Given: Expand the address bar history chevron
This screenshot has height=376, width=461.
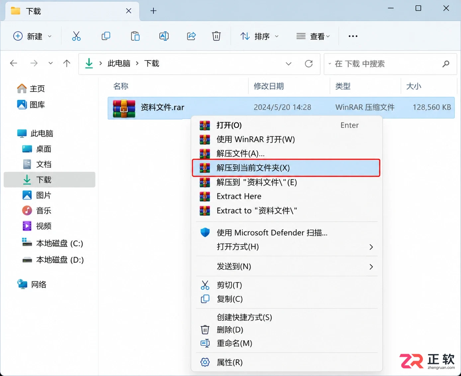Looking at the screenshot, I should [289, 64].
